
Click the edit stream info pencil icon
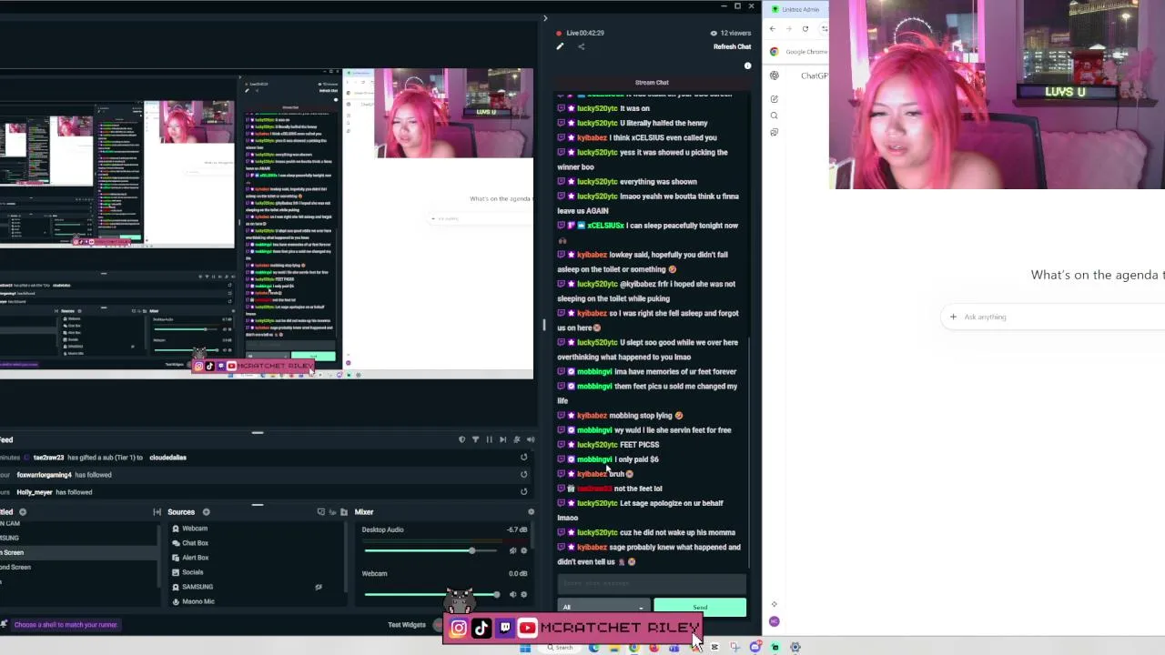(560, 46)
